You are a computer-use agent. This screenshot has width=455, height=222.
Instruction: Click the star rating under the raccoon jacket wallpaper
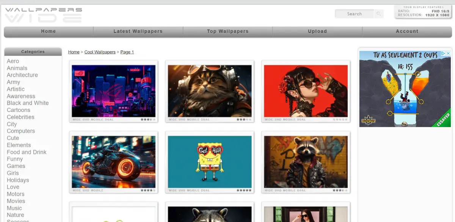pyautogui.click(x=340, y=190)
